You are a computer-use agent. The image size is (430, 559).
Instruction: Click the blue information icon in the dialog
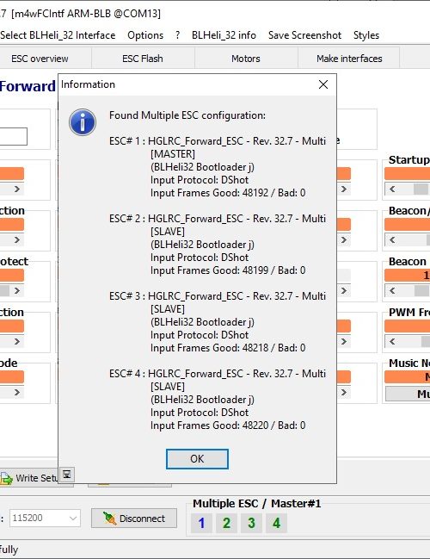click(x=83, y=122)
